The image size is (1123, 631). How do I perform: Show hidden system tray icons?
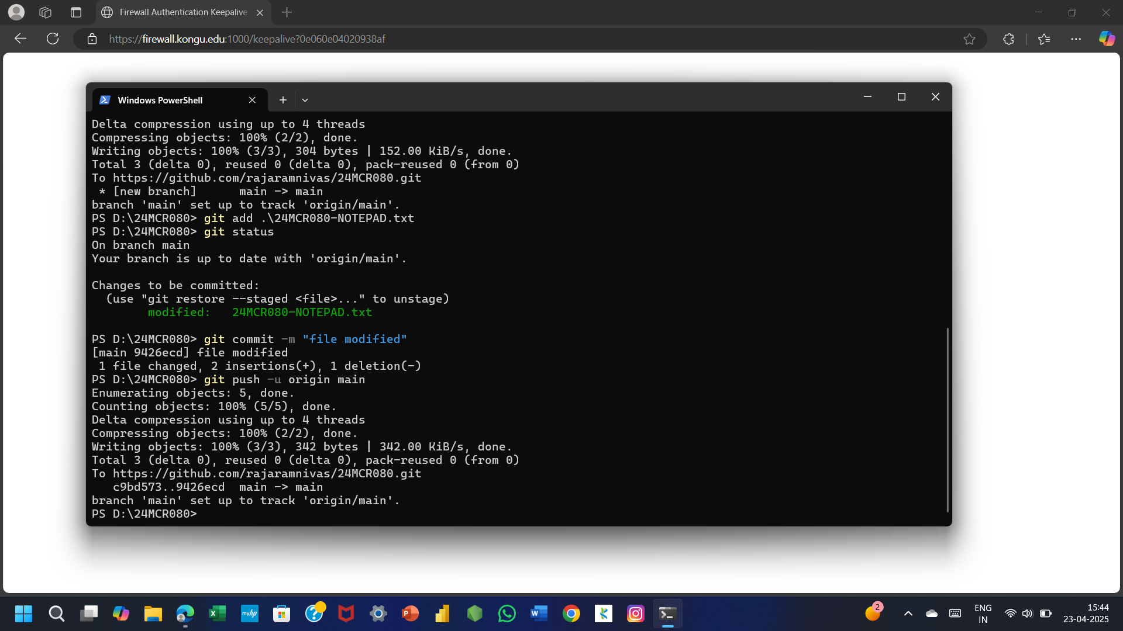pyautogui.click(x=908, y=613)
